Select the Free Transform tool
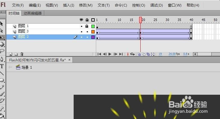 (2, 37)
